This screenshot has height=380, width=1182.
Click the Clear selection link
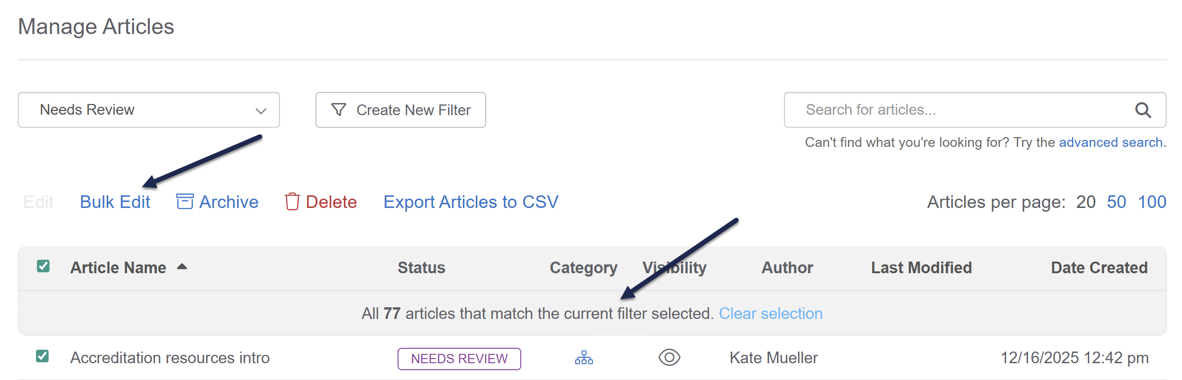point(770,313)
